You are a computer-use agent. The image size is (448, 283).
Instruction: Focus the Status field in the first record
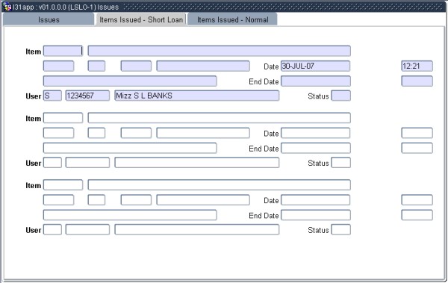tap(341, 96)
